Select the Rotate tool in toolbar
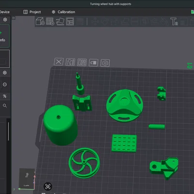The height and width of the screenshot is (194, 194). (x=105, y=21)
